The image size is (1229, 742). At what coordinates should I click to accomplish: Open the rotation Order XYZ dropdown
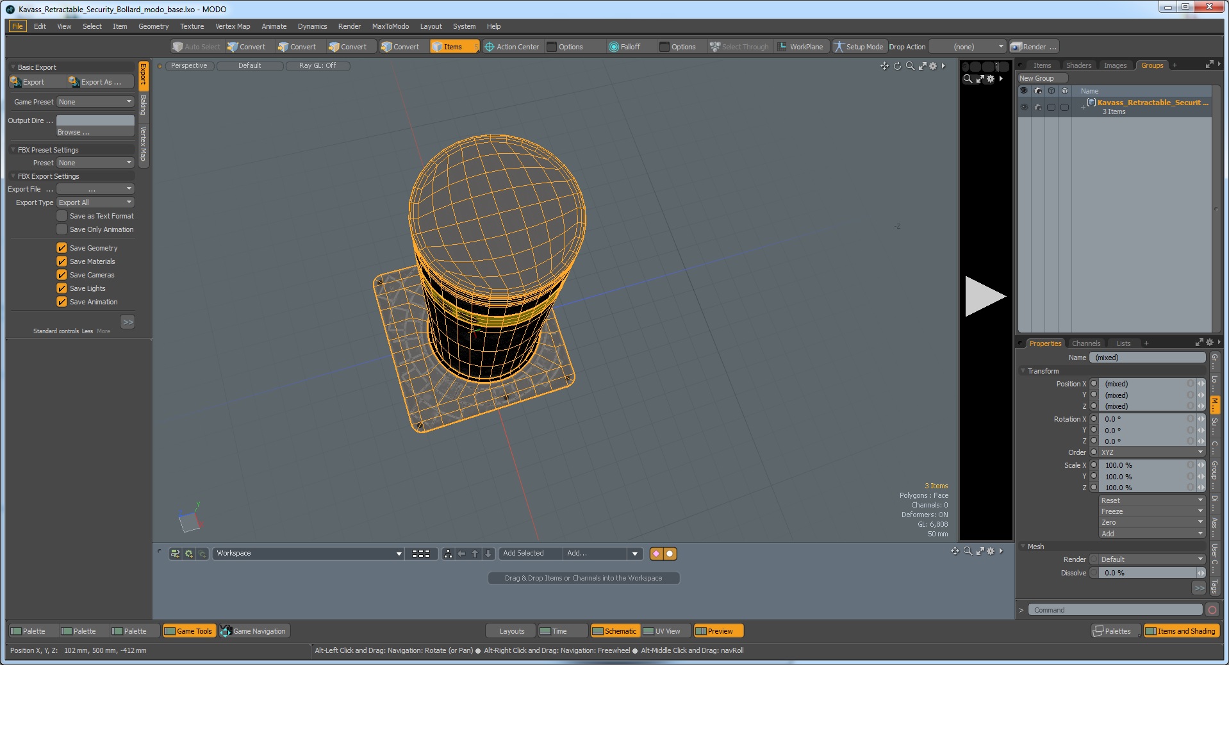(x=1152, y=452)
